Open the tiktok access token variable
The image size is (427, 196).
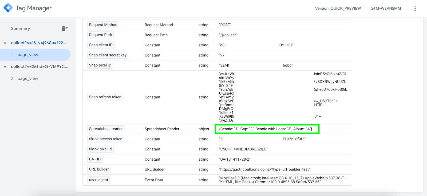106,139
